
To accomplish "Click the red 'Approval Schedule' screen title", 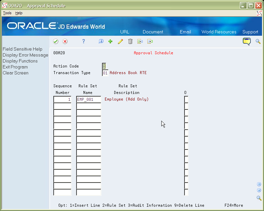I will click(153, 53).
